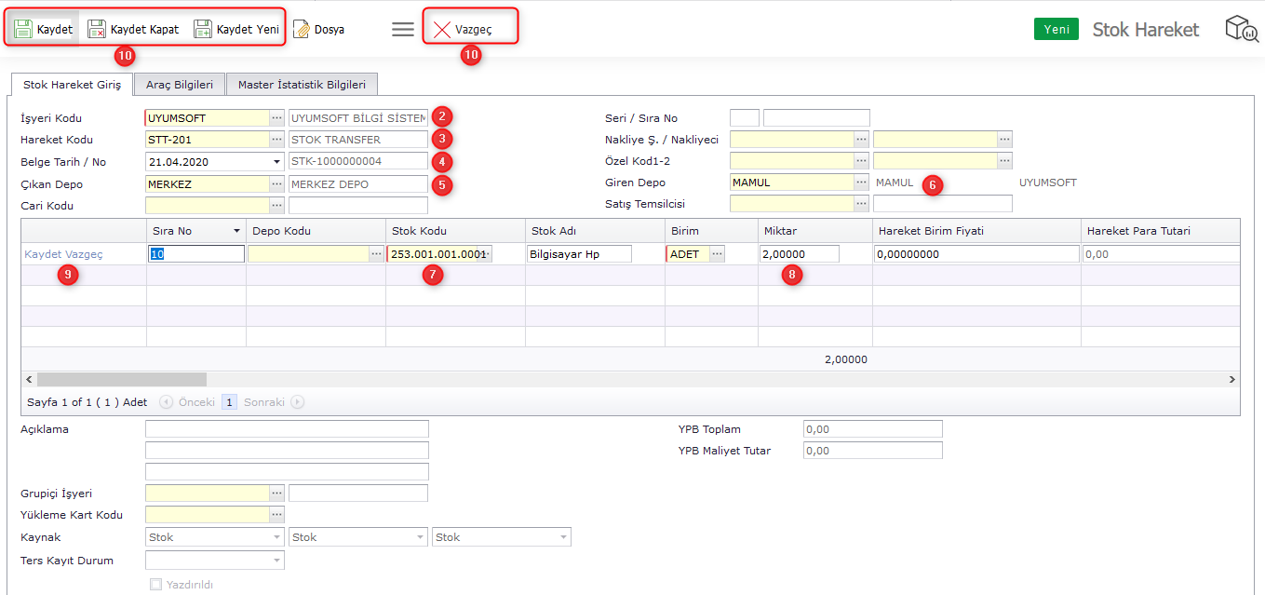Open the Dosya file attachment icon
Viewport: 1265px width, 595px height.
click(302, 29)
